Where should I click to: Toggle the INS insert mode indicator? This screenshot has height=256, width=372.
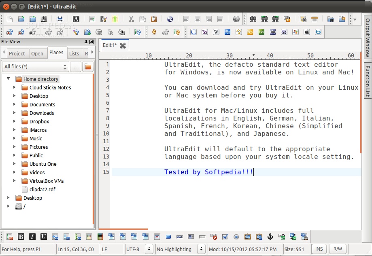coord(319,249)
